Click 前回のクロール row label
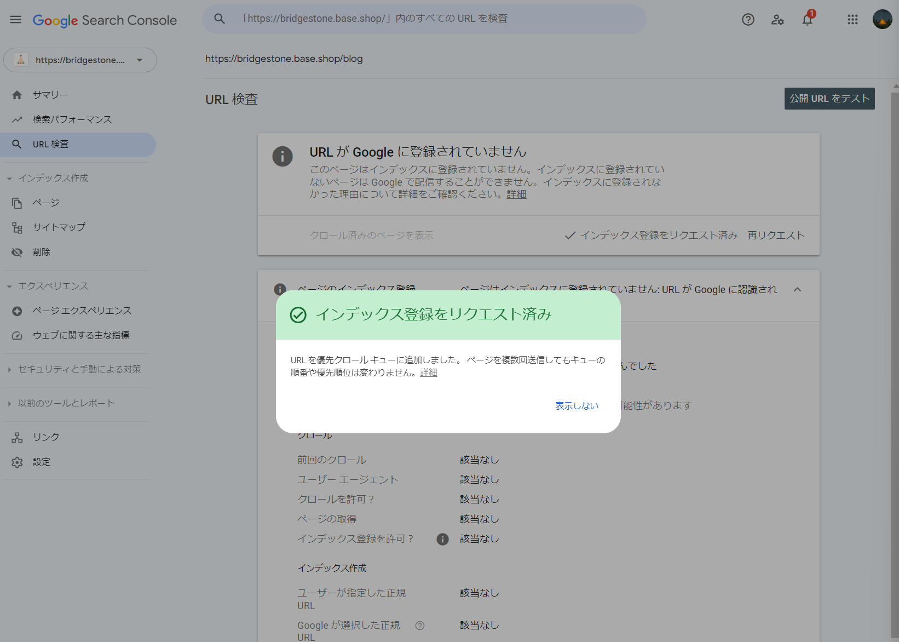 click(332, 460)
